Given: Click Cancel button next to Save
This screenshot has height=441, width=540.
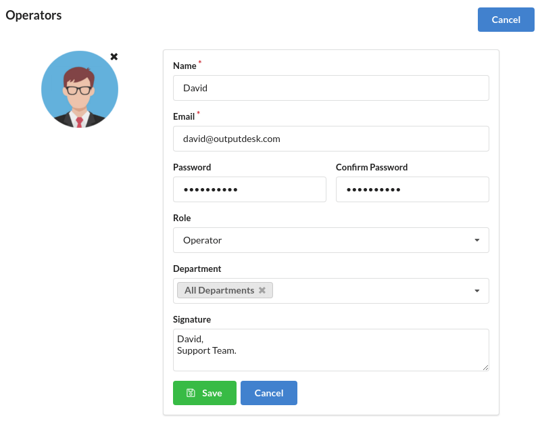Looking at the screenshot, I should (x=269, y=393).
